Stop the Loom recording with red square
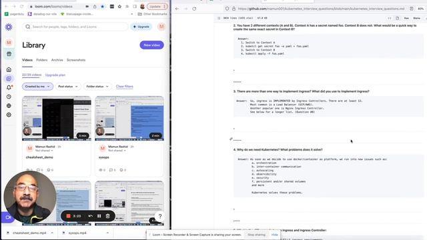The width and height of the screenshot is (427, 240). click(x=68, y=216)
